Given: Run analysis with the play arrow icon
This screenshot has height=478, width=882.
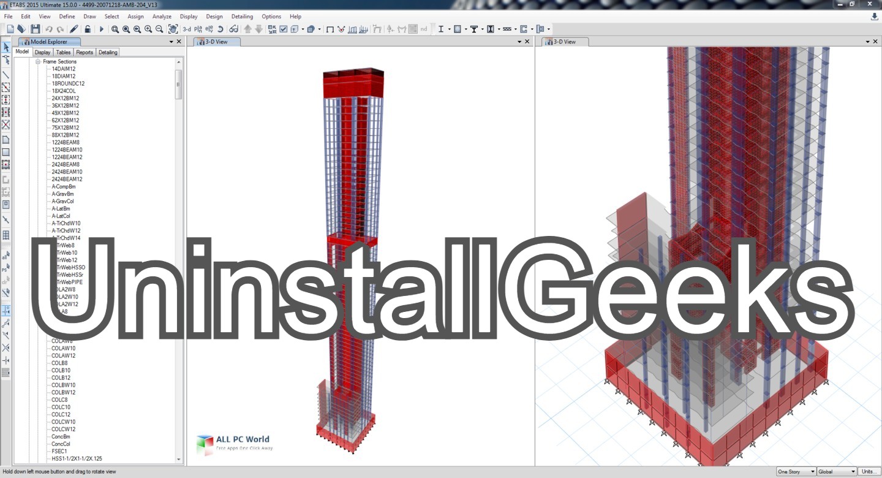Looking at the screenshot, I should coord(102,29).
